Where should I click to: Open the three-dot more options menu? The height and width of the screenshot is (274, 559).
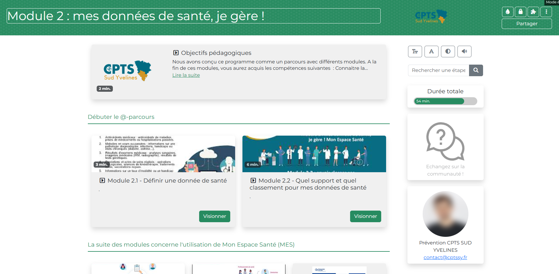(546, 12)
